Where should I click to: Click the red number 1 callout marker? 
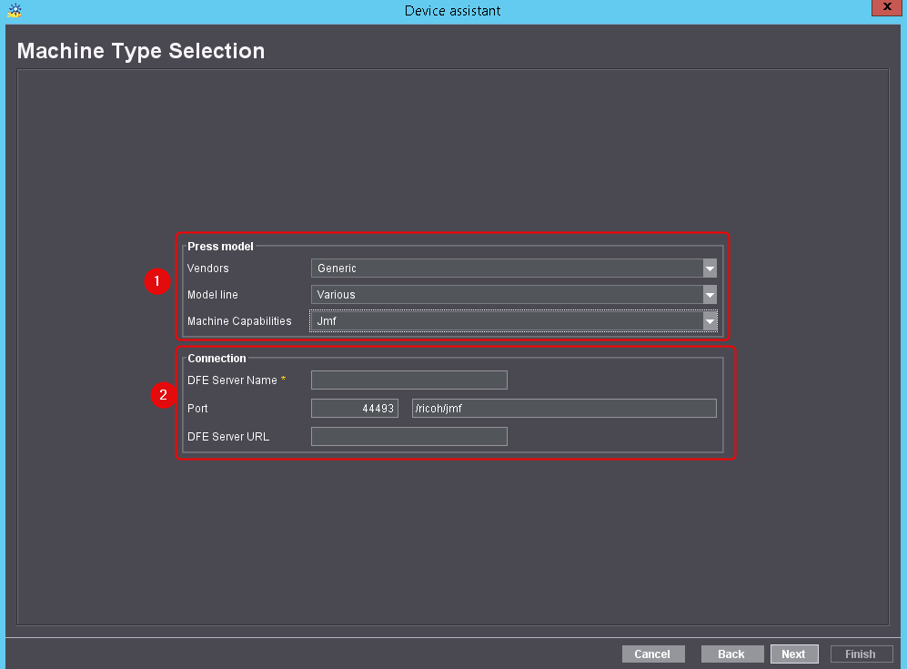(x=156, y=282)
